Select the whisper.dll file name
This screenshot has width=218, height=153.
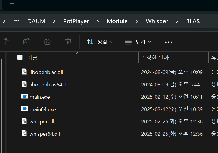[x=42, y=122]
